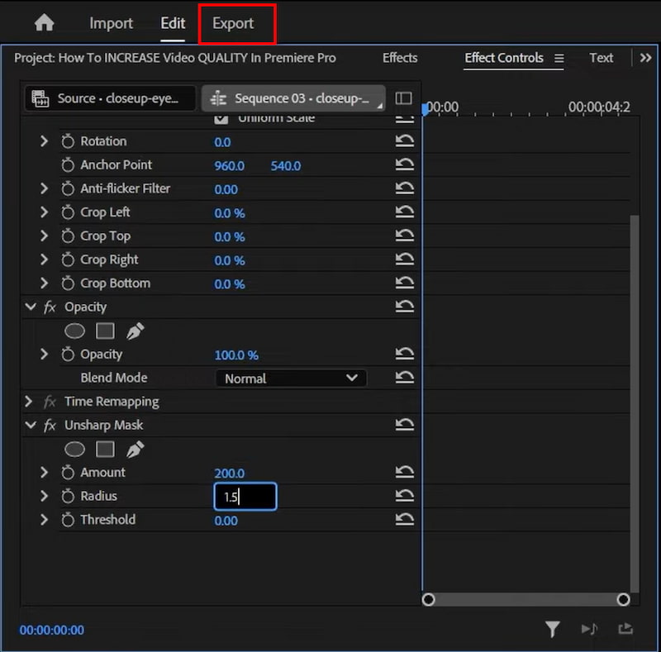Image resolution: width=661 pixels, height=652 pixels.
Task: Open the filter icon at the panel bottom
Action: coord(553,629)
